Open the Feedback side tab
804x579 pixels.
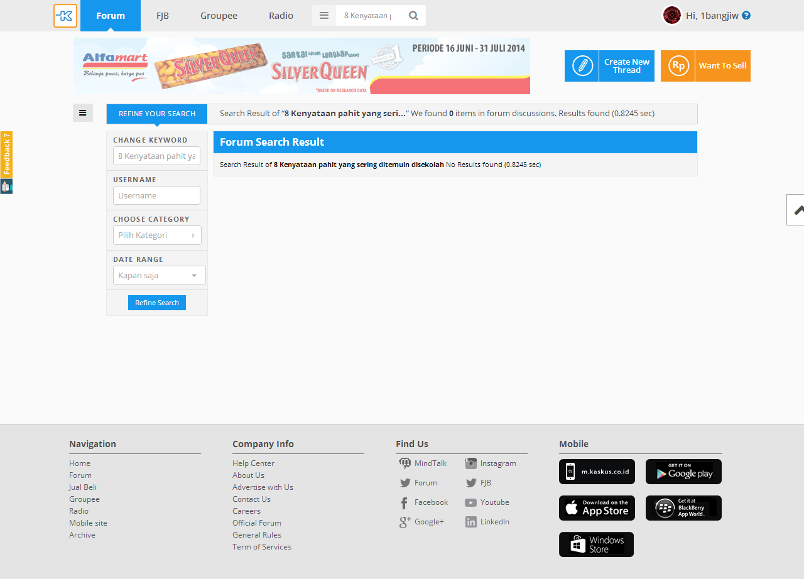6,154
